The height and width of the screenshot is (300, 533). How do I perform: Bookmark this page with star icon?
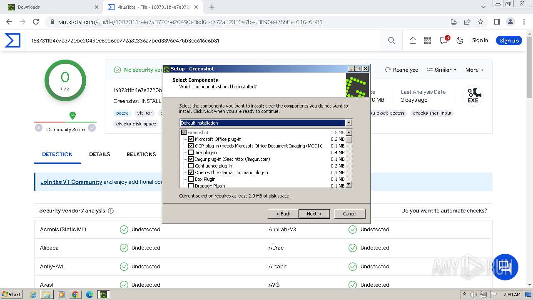(481, 22)
